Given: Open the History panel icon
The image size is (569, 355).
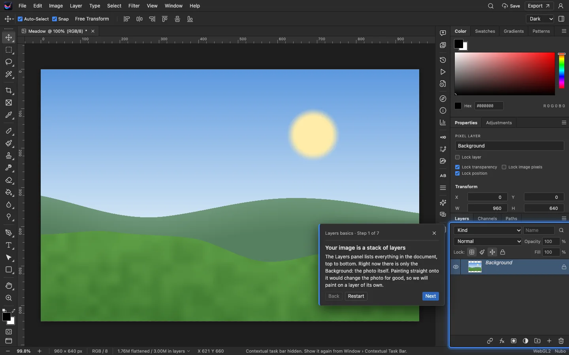Looking at the screenshot, I should click(x=443, y=60).
